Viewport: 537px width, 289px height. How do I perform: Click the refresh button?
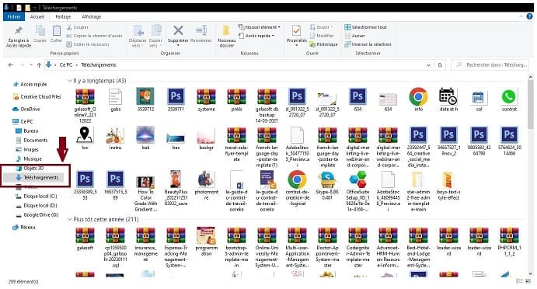[x=440, y=65]
